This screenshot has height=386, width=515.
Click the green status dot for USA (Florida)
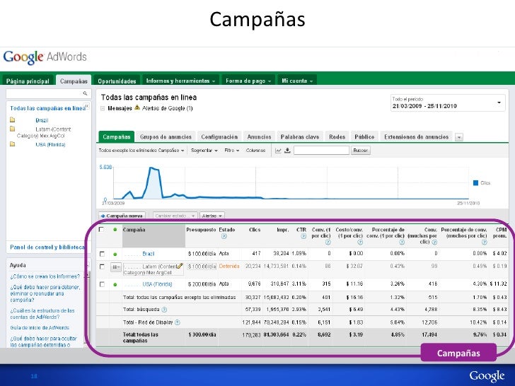pos(115,284)
